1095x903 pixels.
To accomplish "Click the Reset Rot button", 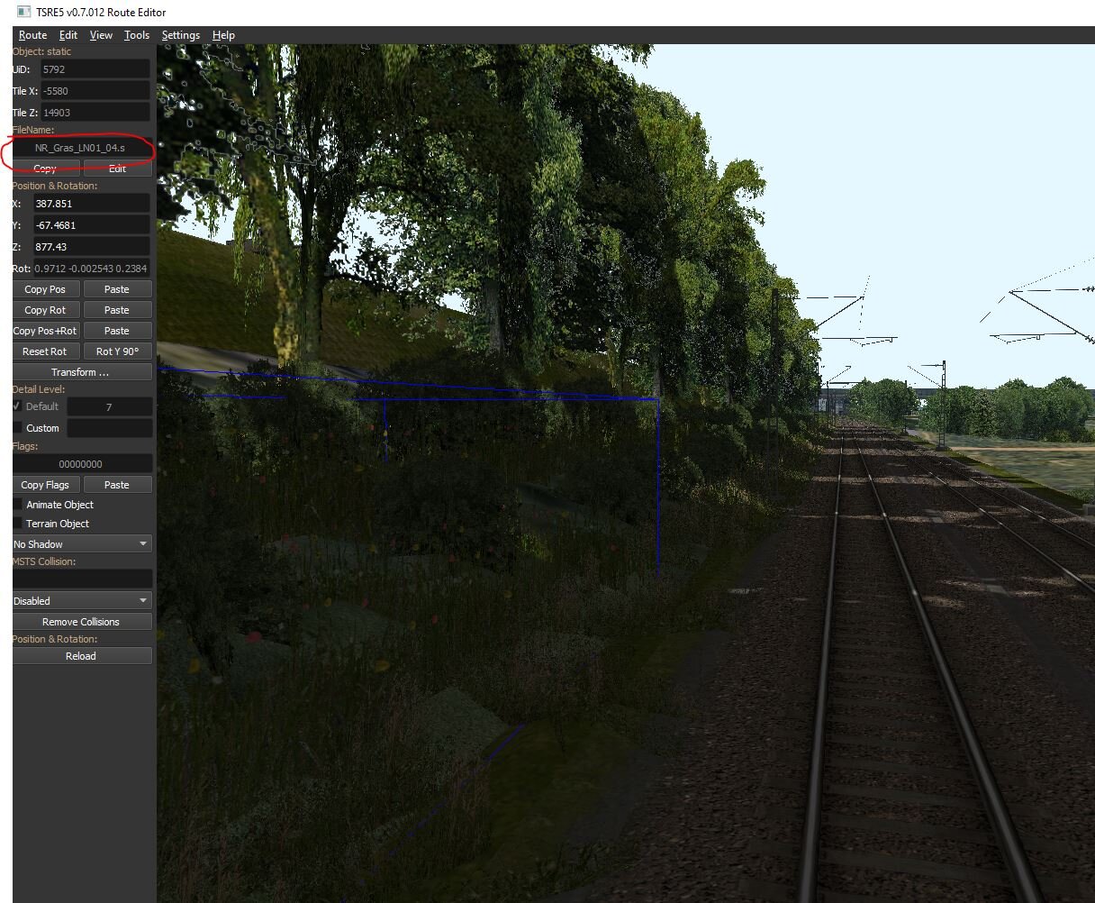I will point(45,351).
